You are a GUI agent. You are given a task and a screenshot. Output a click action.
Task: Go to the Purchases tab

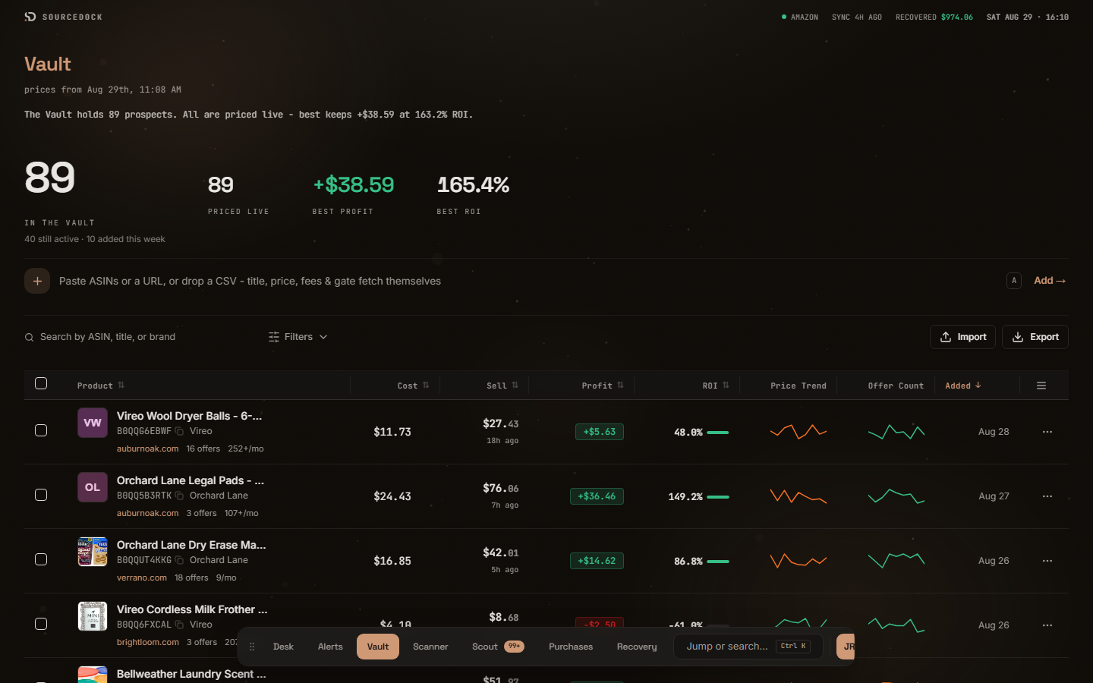(571, 647)
